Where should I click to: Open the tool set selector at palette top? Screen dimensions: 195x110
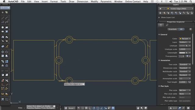(x=5, y=8)
